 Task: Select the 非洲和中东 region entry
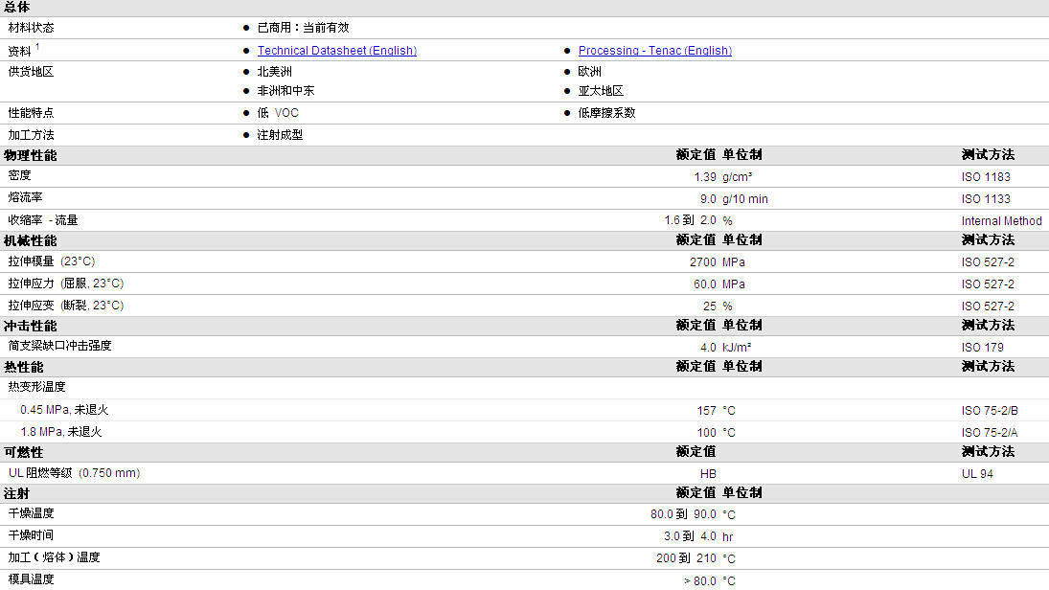(x=285, y=91)
